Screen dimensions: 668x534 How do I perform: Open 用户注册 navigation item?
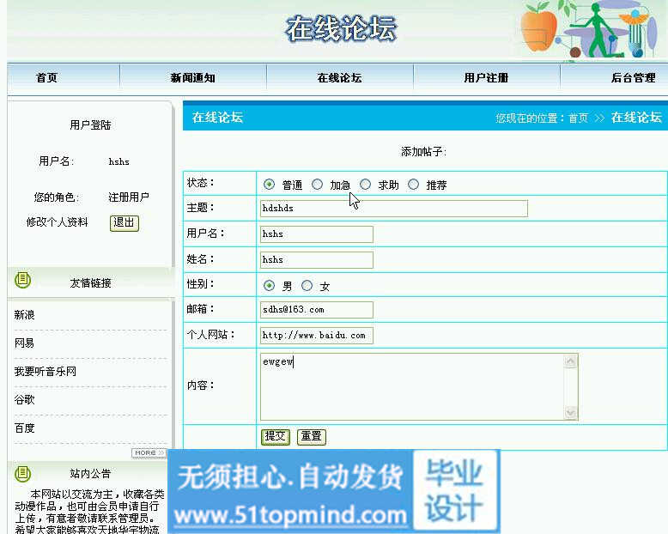pyautogui.click(x=486, y=78)
